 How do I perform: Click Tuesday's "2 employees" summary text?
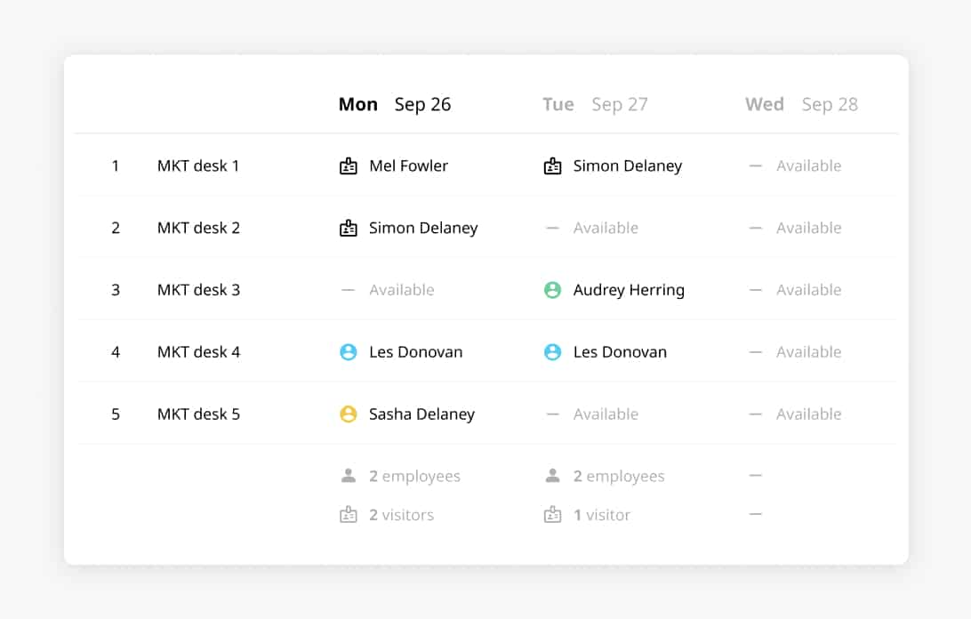[x=619, y=476]
